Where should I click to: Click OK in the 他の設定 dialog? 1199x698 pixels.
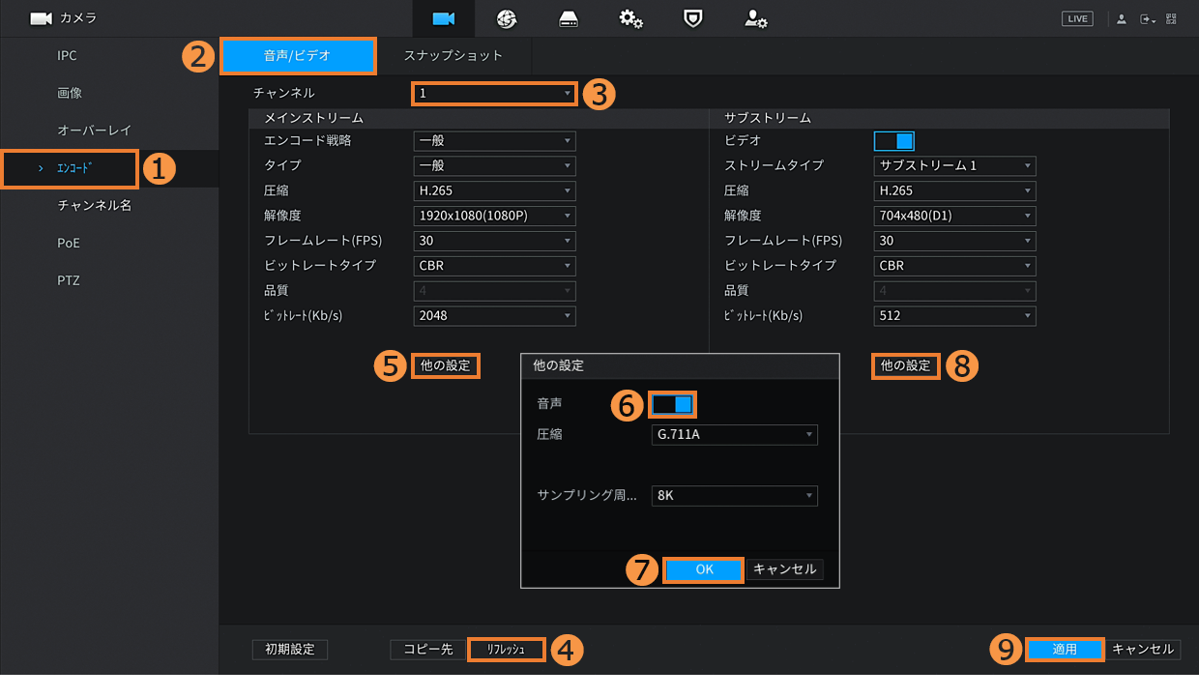(704, 569)
